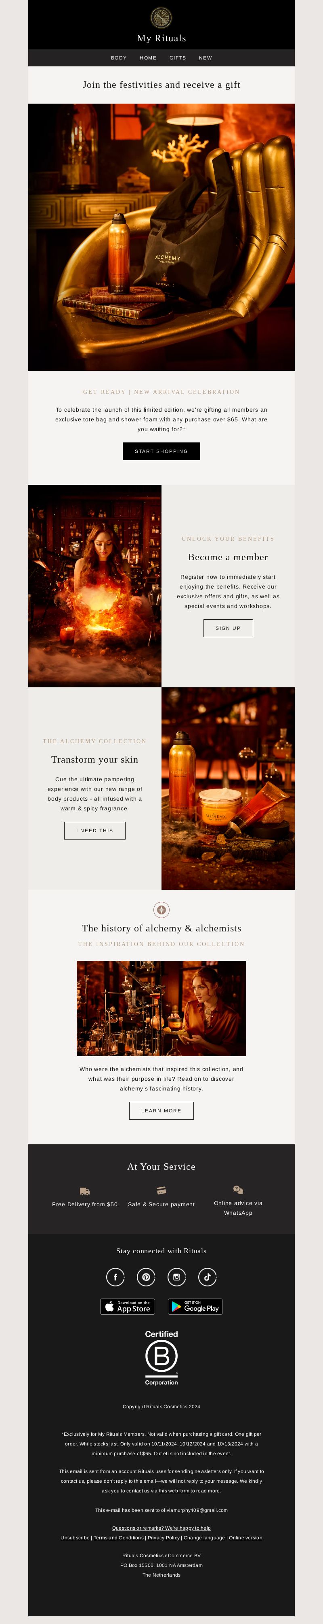The image size is (323, 1624).
Task: Open the BODY menu item
Action: click(119, 58)
